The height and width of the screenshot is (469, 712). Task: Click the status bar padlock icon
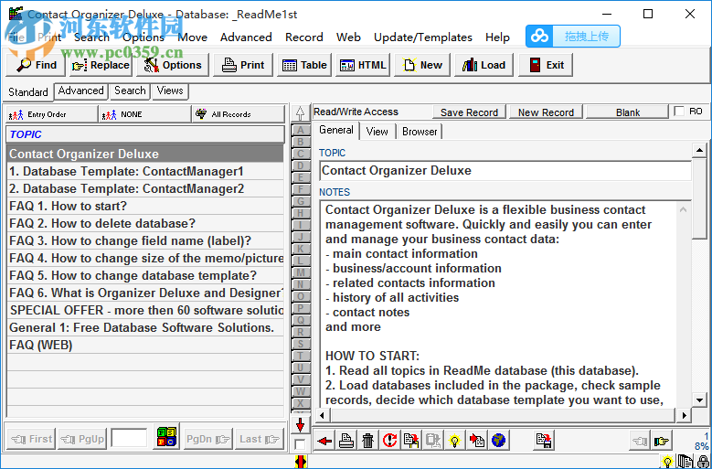(702, 462)
